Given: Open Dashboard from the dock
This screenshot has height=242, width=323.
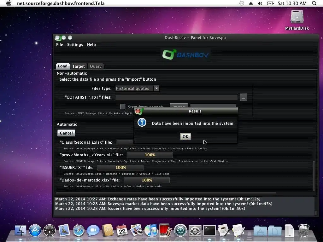Looking at the screenshot, I should pyautogui.click(x=50, y=230).
